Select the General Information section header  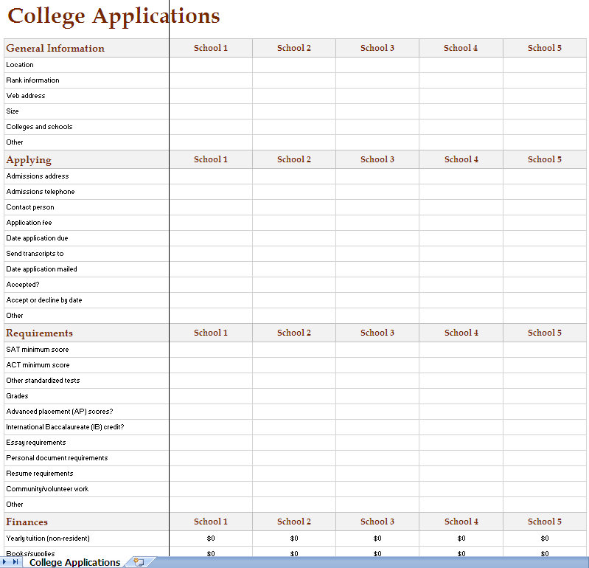tap(55, 48)
